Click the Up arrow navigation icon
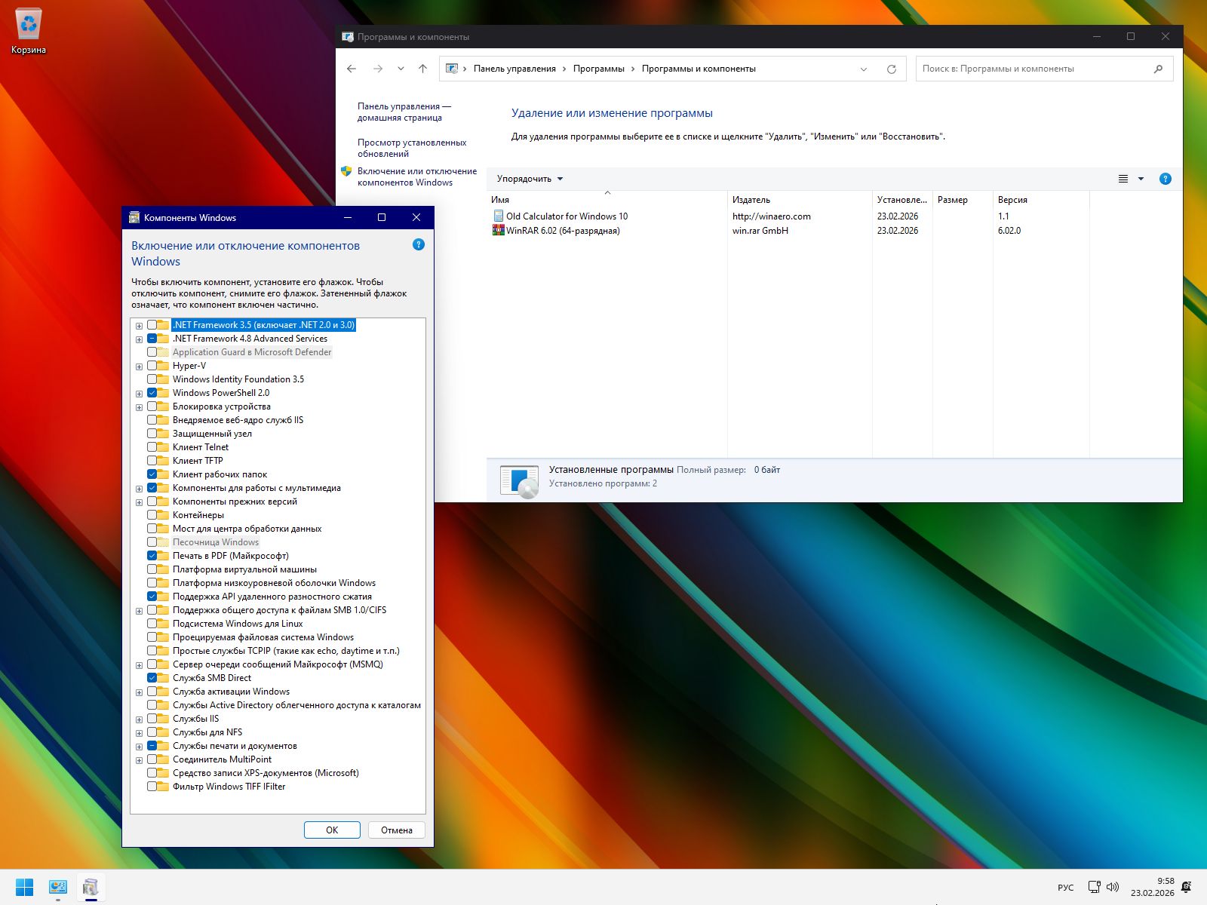1207x905 pixels. [x=422, y=69]
